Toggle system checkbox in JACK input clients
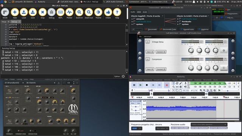Image resolution: width=242 pixels, height=136 pixels. 180,24
